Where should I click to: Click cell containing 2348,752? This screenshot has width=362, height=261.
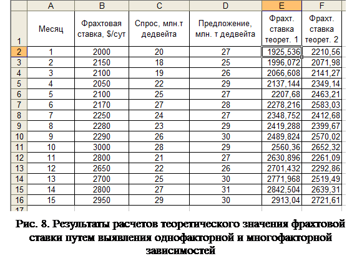point(281,115)
